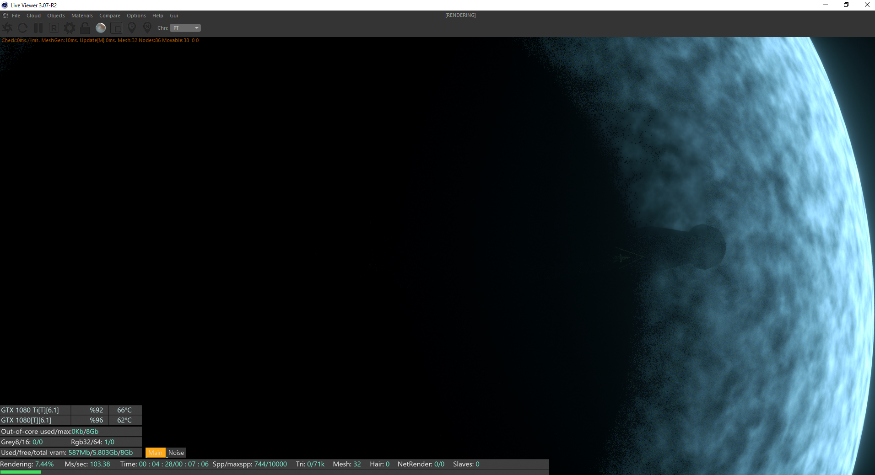Open the Compare menu
This screenshot has height=475, width=875.
(x=110, y=16)
